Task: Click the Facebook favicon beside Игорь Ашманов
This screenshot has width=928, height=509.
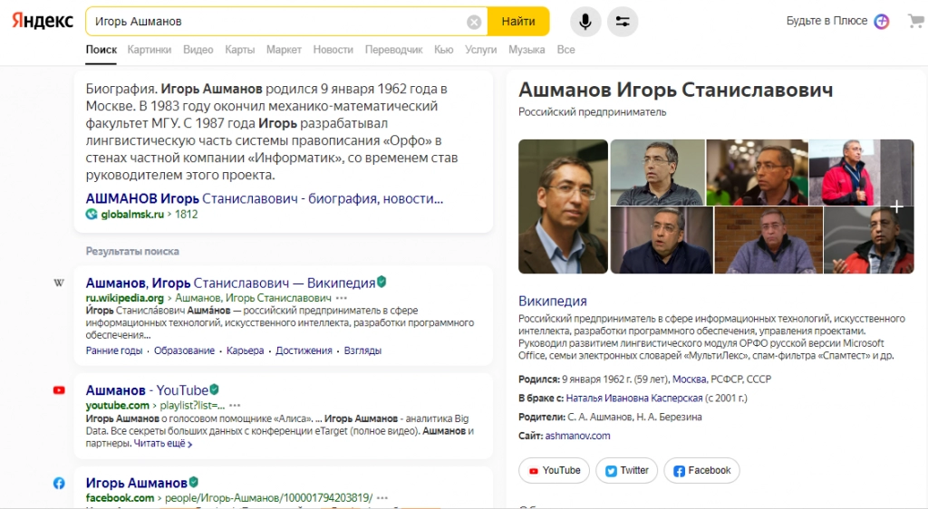Action: [x=59, y=483]
